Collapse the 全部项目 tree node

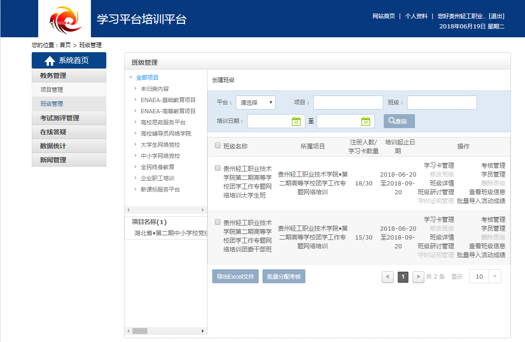point(131,78)
